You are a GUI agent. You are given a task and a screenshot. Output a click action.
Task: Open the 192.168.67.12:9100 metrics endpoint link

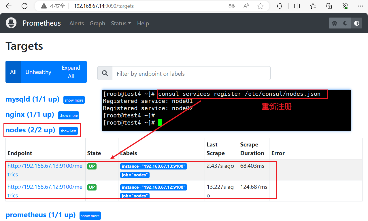pos(45,191)
